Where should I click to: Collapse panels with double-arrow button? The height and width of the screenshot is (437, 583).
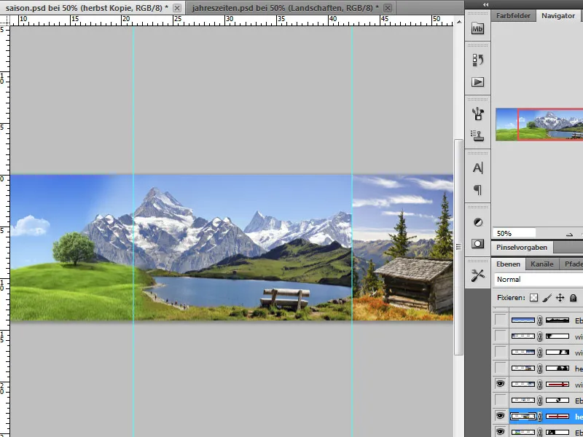[x=485, y=4]
